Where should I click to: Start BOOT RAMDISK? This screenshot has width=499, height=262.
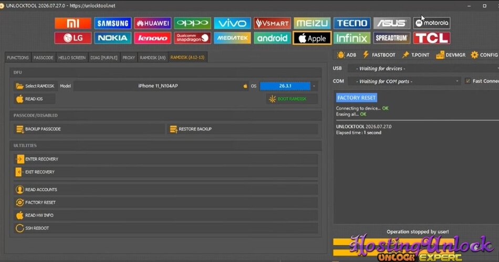292,99
